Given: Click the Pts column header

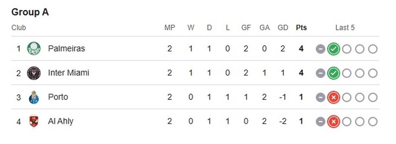Looking at the screenshot, I should click(x=301, y=28).
